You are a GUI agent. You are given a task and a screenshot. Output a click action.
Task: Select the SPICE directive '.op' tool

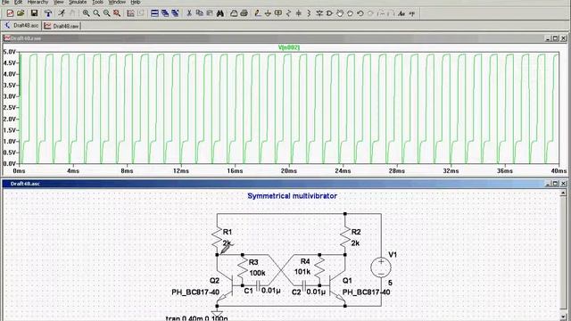pos(412,13)
